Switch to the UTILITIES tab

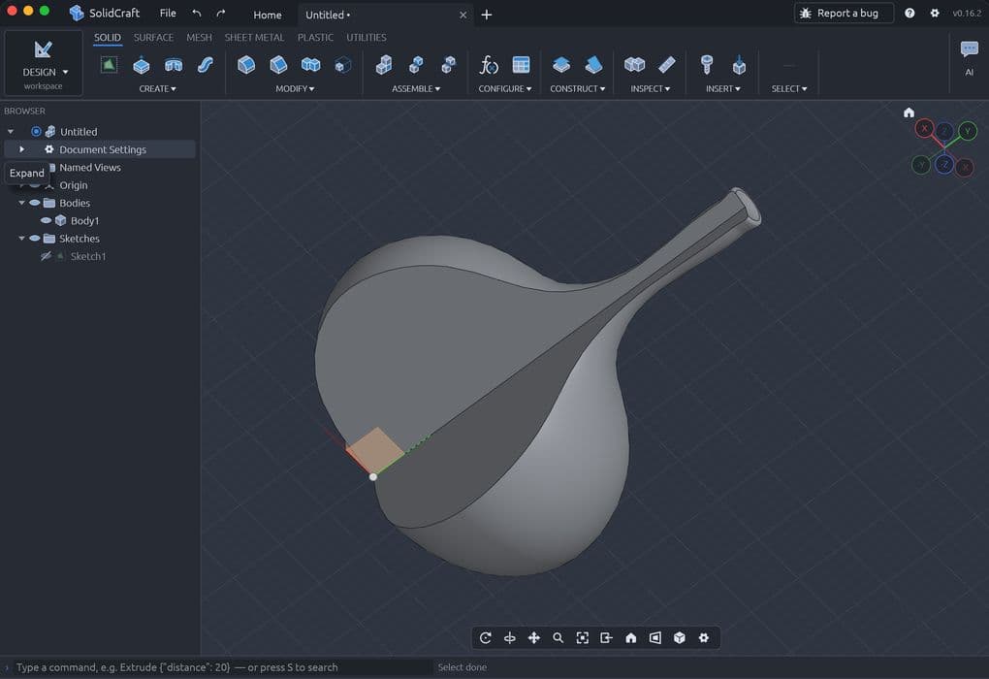click(x=367, y=37)
